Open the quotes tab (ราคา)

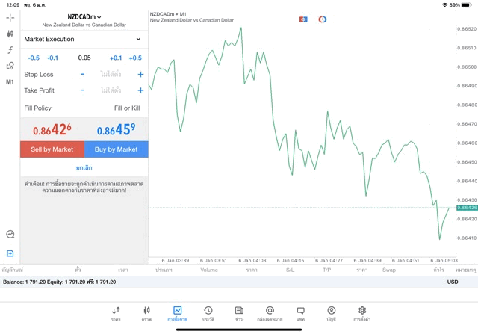coord(116,314)
